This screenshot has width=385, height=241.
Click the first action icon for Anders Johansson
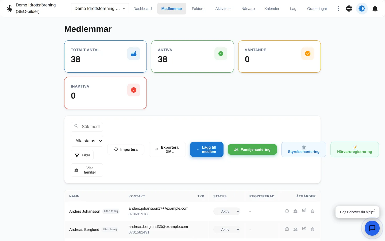pyautogui.click(x=287, y=211)
